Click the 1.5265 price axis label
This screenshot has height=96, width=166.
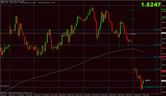(x=164, y=76)
